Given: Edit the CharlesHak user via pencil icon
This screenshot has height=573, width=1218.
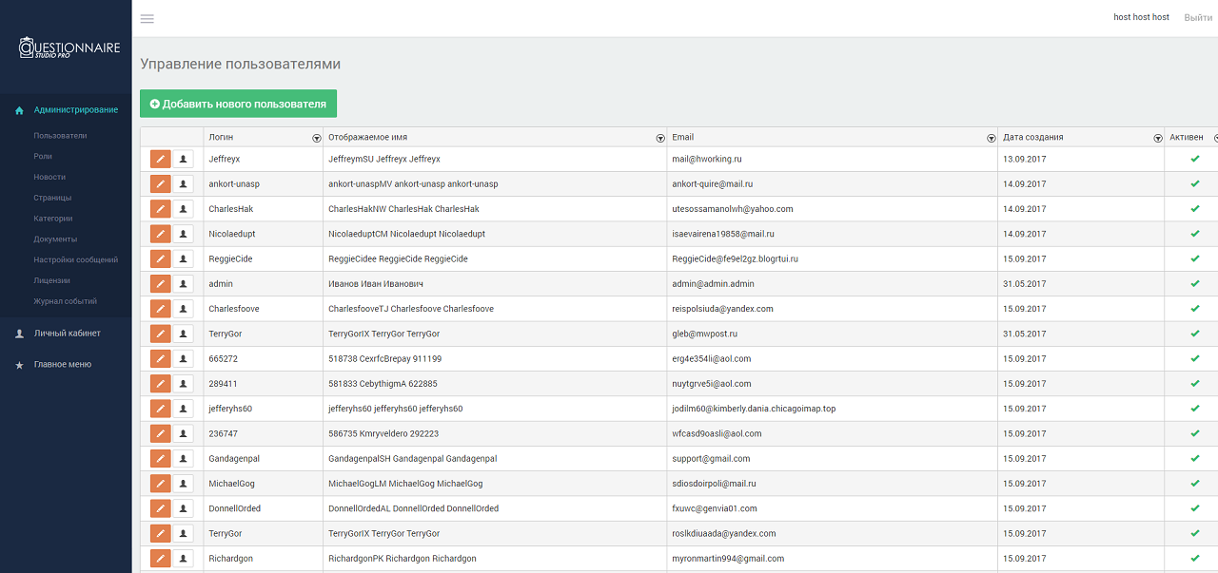Looking at the screenshot, I should pos(161,209).
